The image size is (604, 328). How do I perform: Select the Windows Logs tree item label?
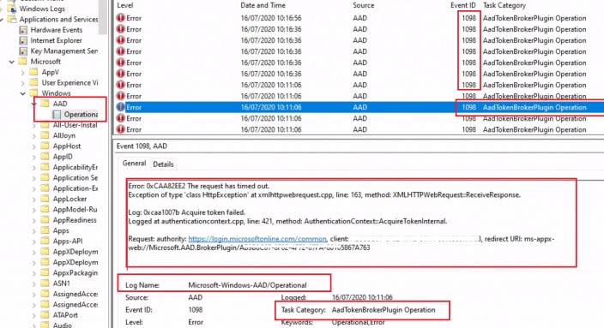click(42, 9)
